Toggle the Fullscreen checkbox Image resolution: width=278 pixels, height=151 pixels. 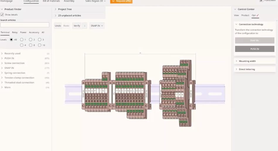click(x=261, y=1)
